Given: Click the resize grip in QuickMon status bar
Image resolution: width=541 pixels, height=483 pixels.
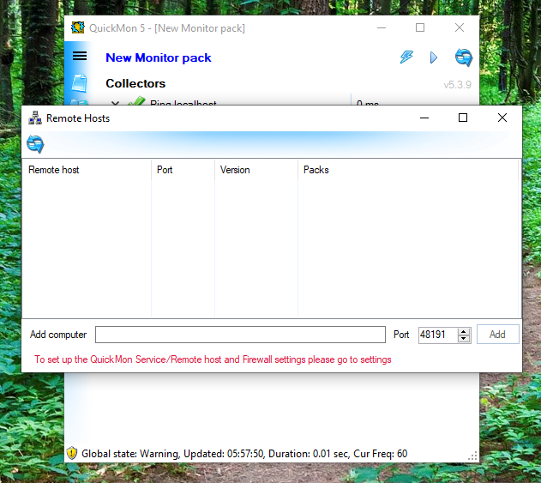Looking at the screenshot, I should (x=472, y=456).
